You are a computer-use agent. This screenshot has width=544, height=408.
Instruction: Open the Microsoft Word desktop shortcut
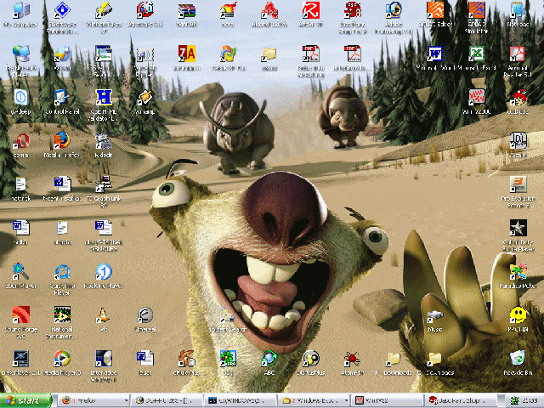[434, 54]
